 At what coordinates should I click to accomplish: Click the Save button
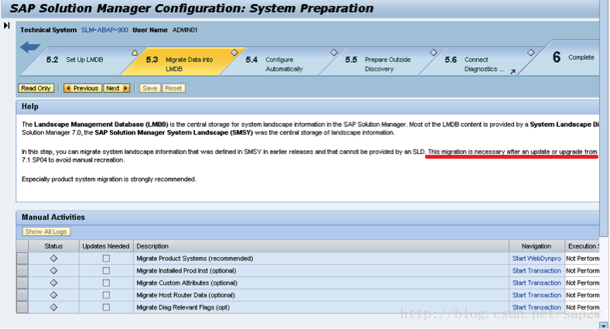click(149, 88)
